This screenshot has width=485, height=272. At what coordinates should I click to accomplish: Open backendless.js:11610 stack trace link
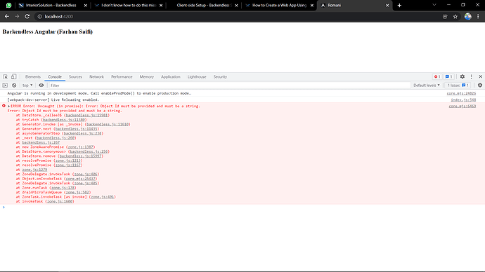(x=108, y=124)
